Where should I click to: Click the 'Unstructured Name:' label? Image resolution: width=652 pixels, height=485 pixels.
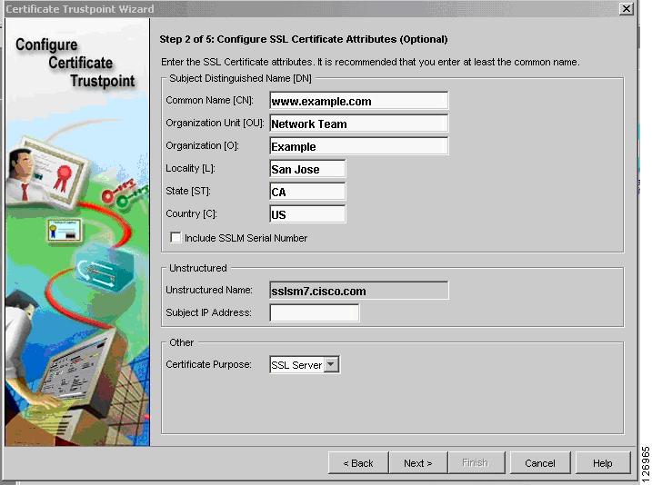pos(209,290)
